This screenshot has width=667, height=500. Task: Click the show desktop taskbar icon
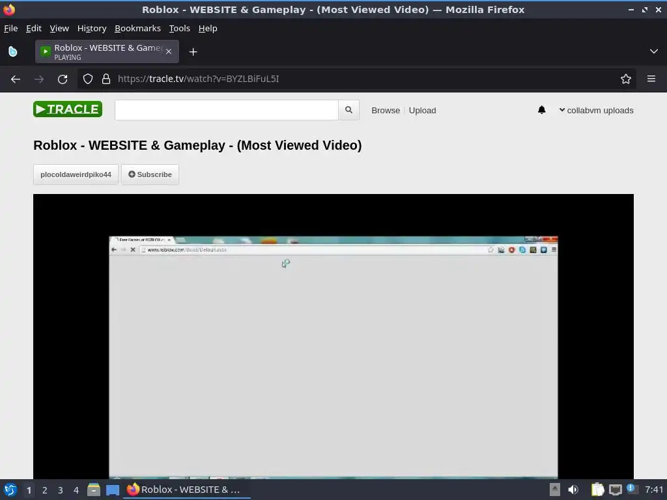[112, 490]
